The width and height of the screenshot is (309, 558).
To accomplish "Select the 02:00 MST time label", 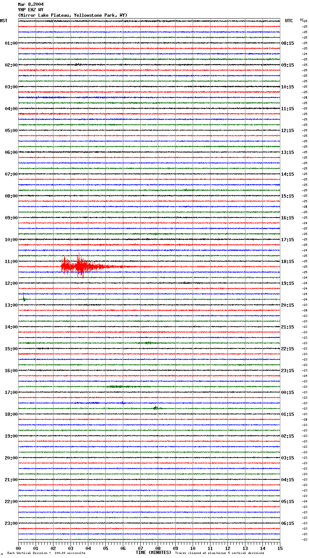I will [x=11, y=65].
